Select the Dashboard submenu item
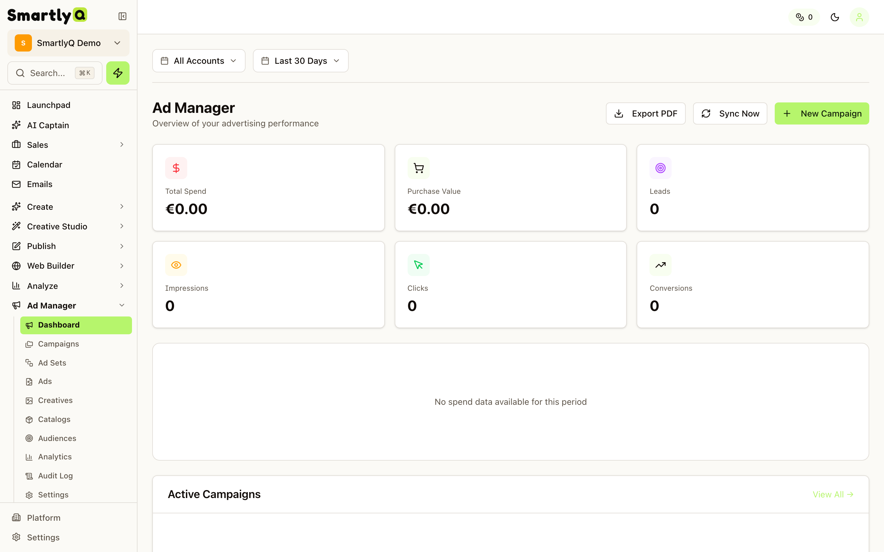This screenshot has height=552, width=884. [76, 325]
